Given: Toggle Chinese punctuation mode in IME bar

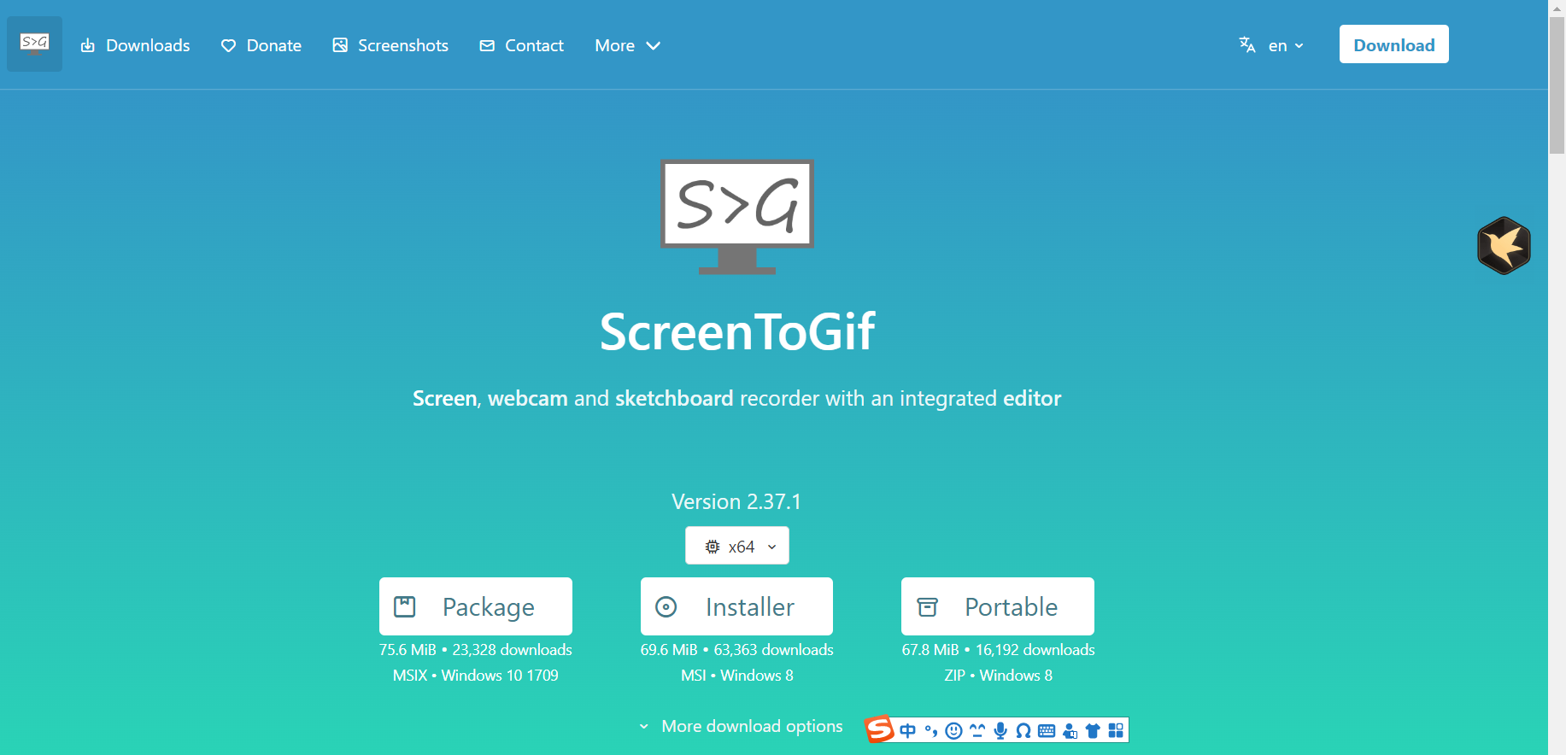Looking at the screenshot, I should coord(931,730).
